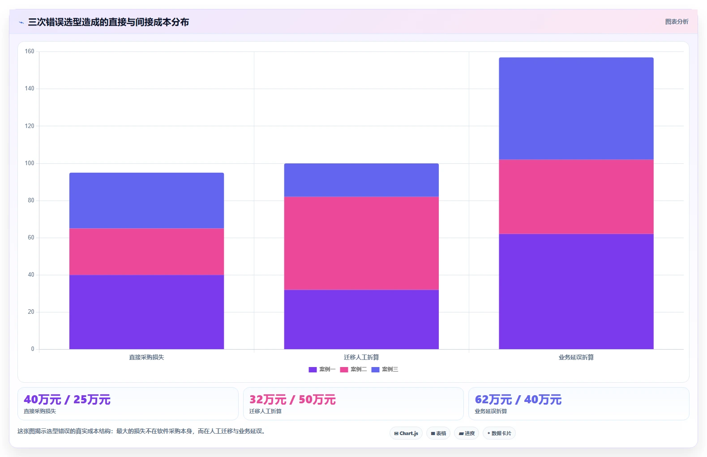
Task: Click the 迁移人工折算 caption in the stat card
Action: [x=266, y=411]
